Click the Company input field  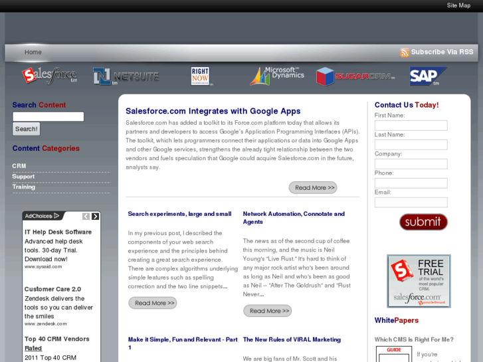[411, 164]
